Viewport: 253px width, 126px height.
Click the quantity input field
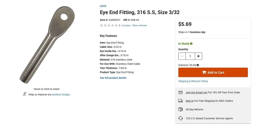coord(190,56)
